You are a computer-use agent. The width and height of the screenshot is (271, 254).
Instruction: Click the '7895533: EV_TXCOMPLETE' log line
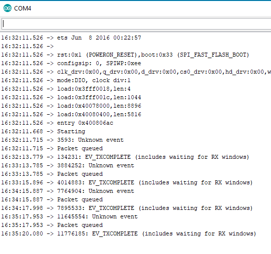click(127, 208)
